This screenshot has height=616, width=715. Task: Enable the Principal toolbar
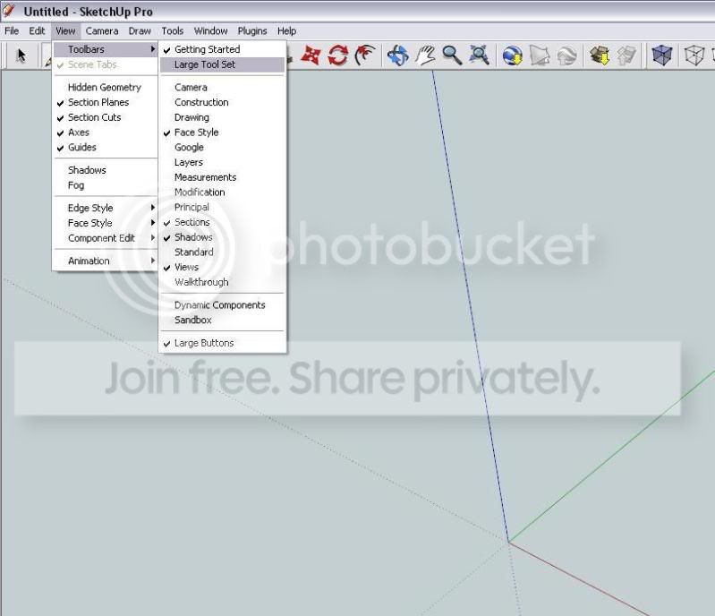pyautogui.click(x=223, y=207)
